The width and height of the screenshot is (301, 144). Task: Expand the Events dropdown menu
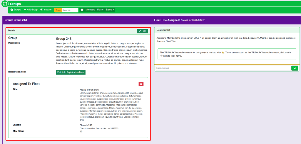point(110,10)
